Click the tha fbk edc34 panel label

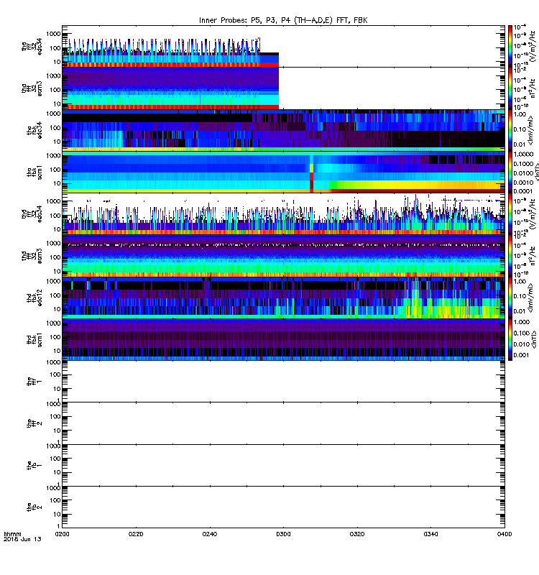(34, 131)
